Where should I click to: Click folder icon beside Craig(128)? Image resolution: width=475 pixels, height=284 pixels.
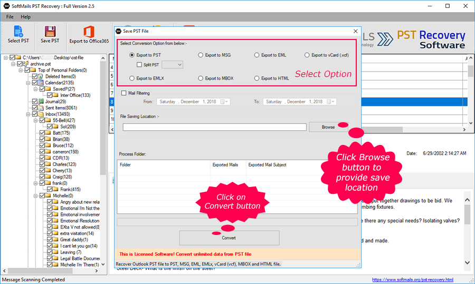pos(48,177)
